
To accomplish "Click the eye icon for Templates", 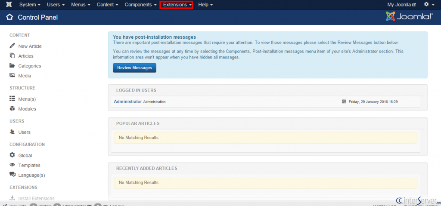I will click(x=12, y=165).
